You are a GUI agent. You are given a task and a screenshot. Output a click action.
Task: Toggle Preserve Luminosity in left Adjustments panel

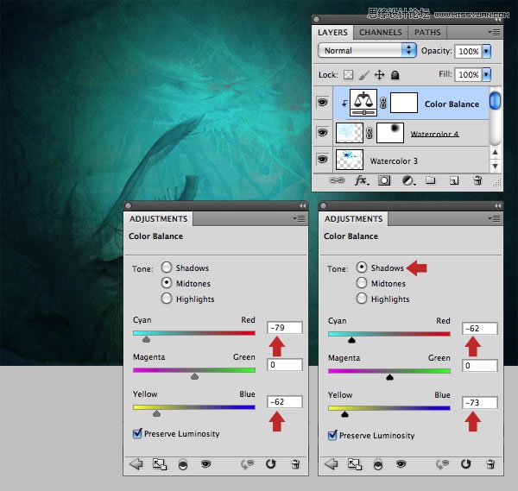click(137, 433)
